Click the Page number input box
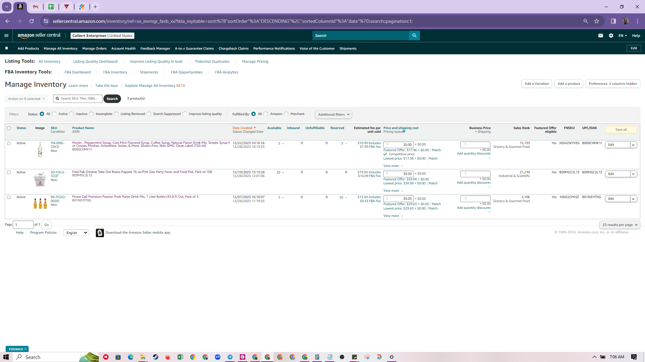645x362 pixels. pyautogui.click(x=23, y=225)
